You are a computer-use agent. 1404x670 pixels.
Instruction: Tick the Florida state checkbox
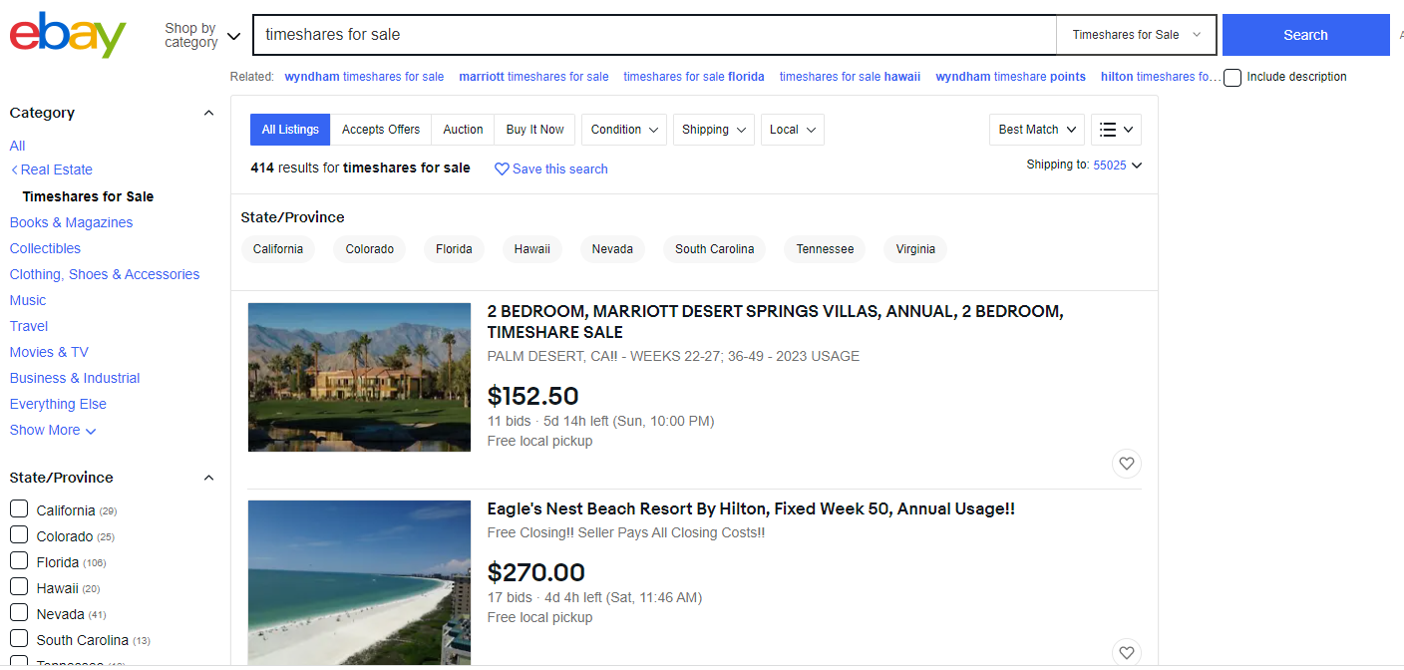pyautogui.click(x=19, y=561)
